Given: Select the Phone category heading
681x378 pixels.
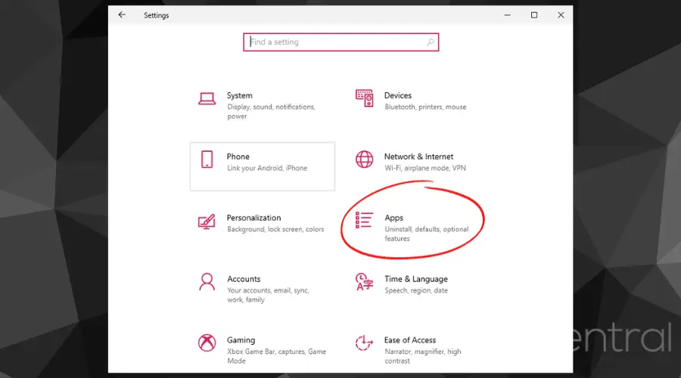Looking at the screenshot, I should [238, 156].
